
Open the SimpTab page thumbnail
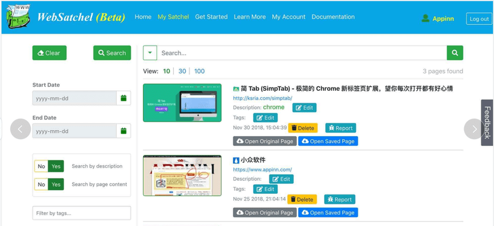coord(182,103)
